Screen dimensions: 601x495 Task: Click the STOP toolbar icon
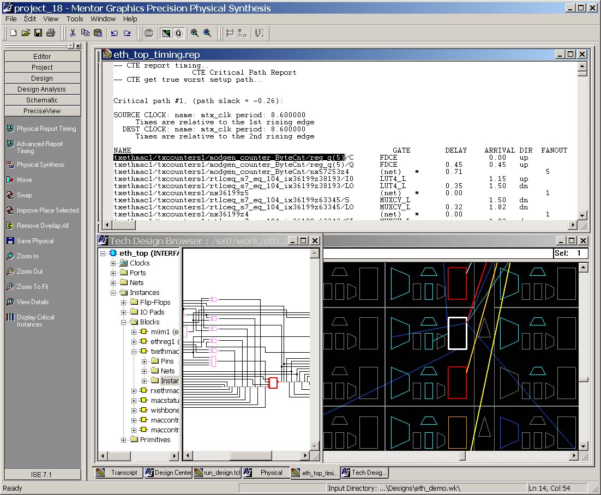tap(149, 33)
